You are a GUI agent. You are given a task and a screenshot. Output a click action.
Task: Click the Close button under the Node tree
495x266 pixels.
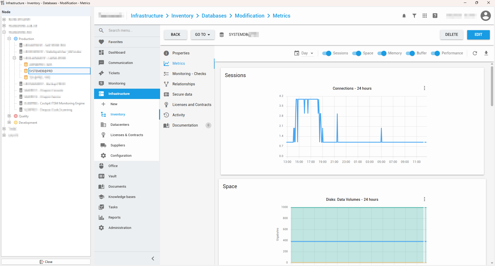(x=46, y=262)
